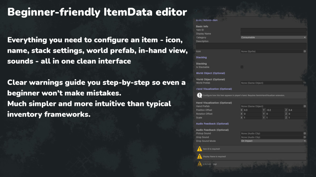This screenshot has width=316, height=177.
Task: Click the hand visualization info bubble icon
Action: click(x=199, y=95)
